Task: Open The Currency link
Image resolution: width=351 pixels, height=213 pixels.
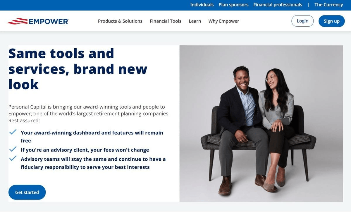Action: [x=328, y=5]
